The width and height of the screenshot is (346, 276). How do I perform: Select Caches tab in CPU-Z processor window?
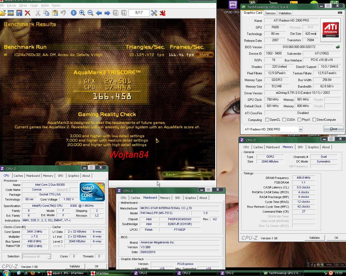[x=18, y=176]
